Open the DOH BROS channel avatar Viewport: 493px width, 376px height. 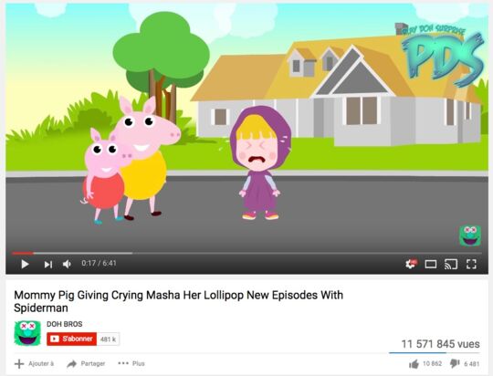(27, 333)
